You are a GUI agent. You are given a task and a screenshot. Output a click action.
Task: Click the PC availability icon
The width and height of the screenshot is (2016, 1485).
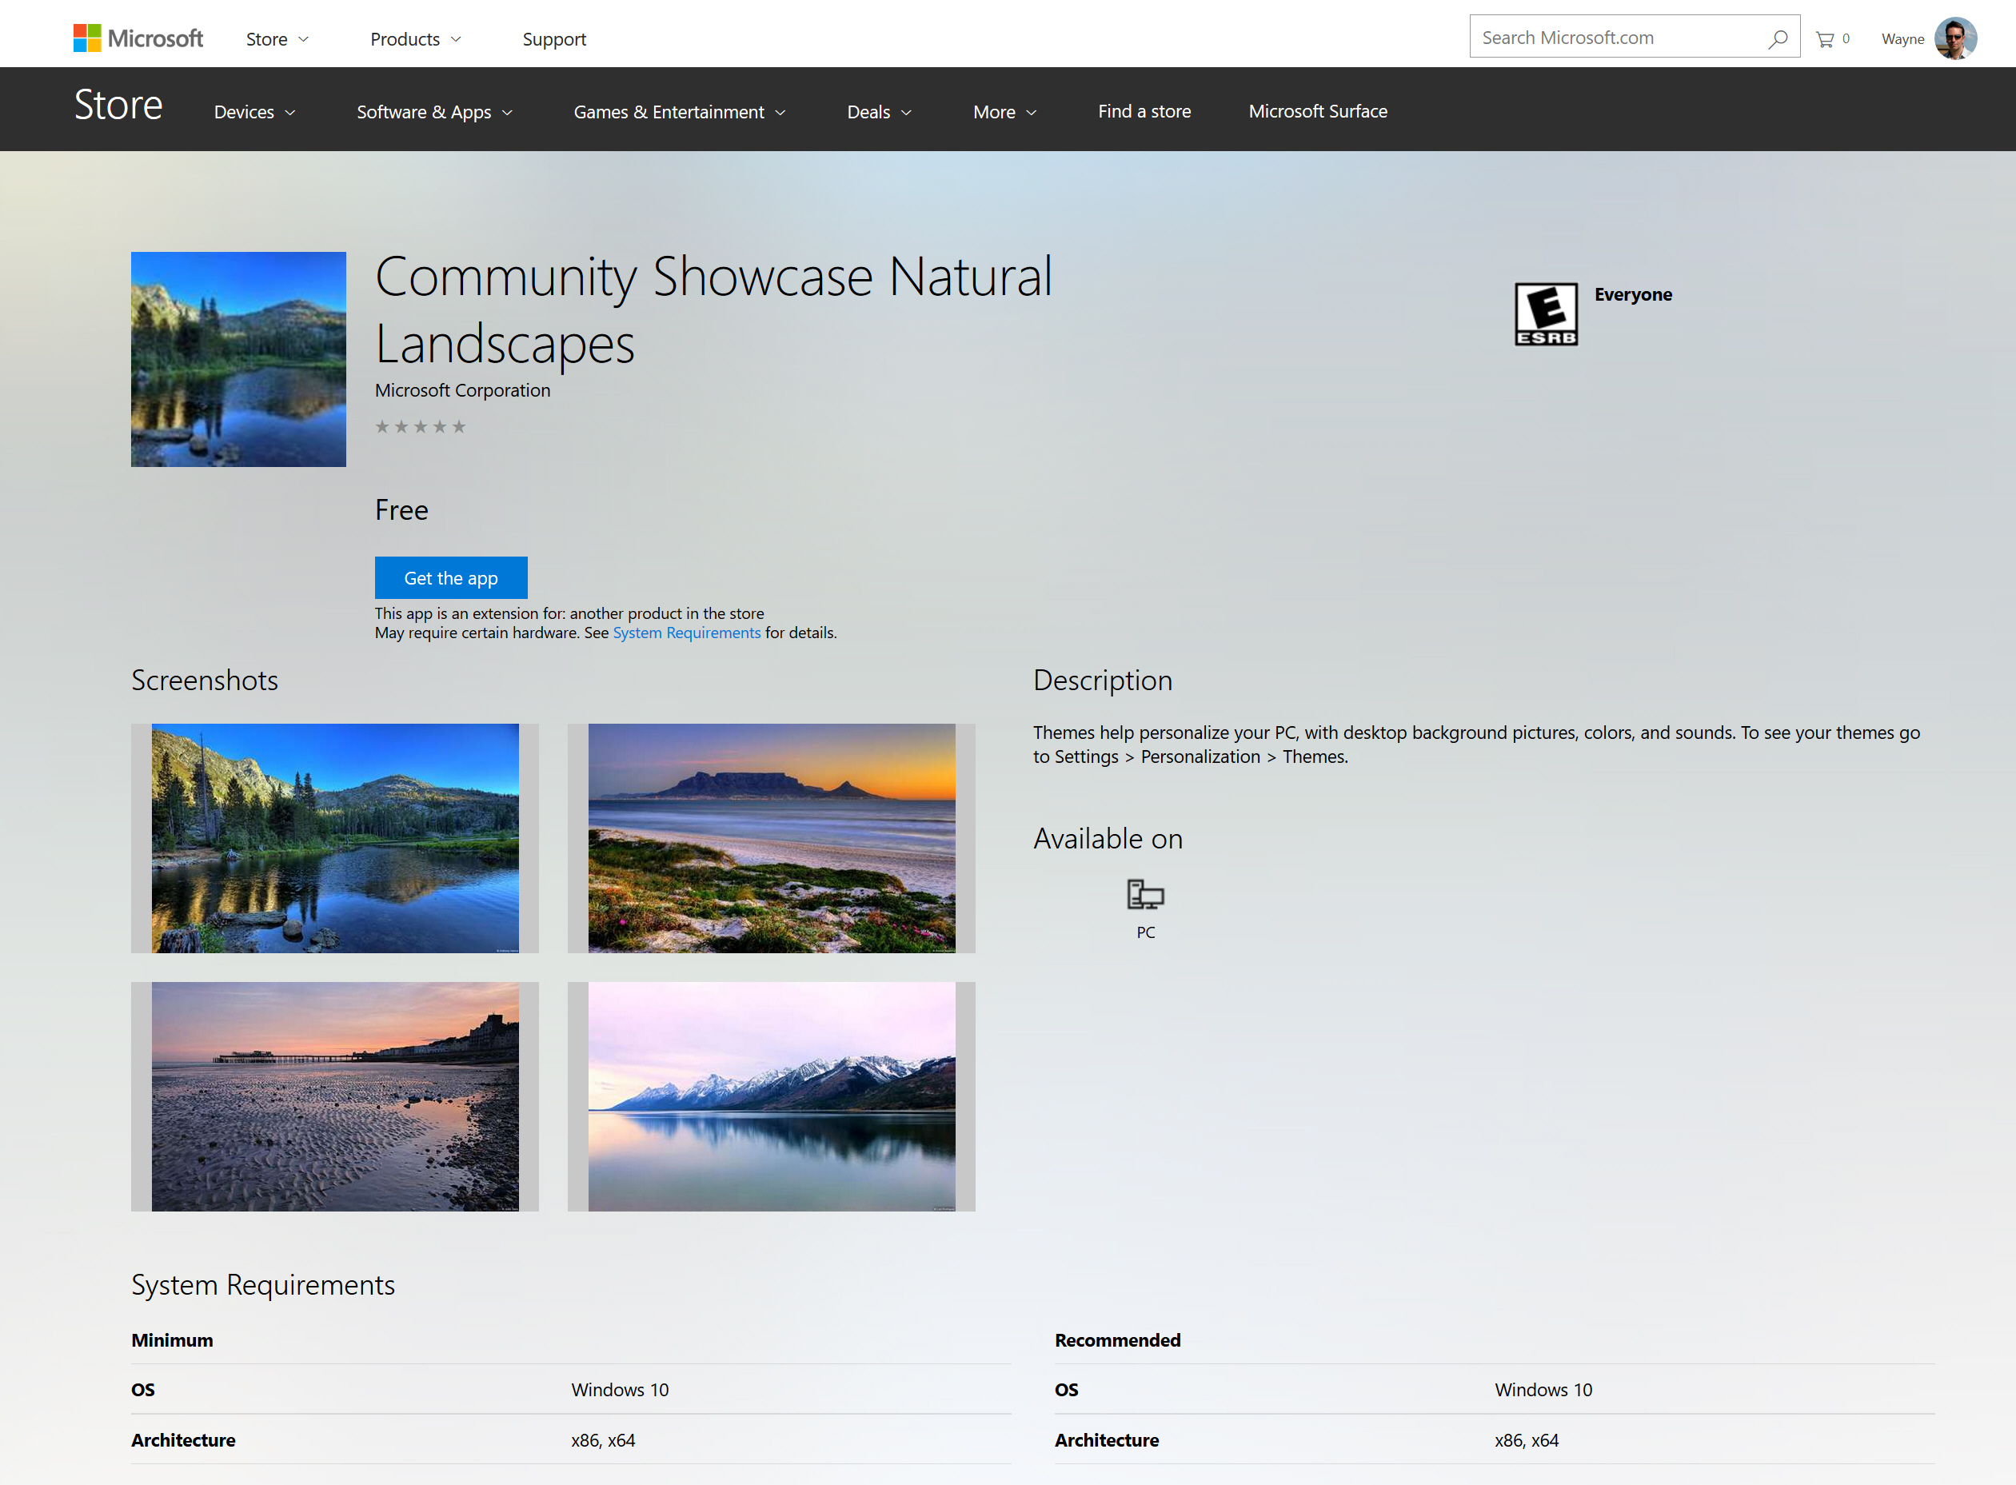pos(1144,895)
